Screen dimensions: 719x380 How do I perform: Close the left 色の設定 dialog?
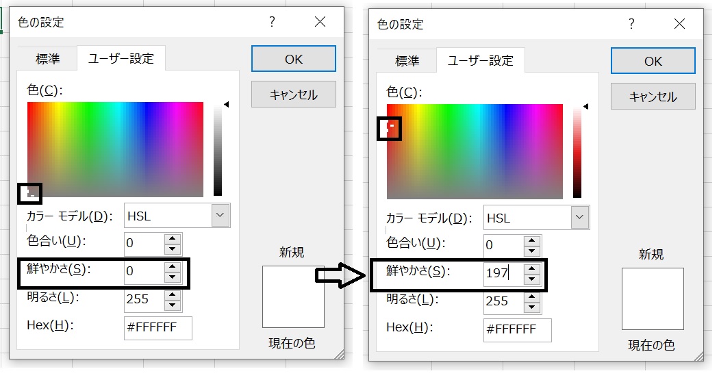[320, 21]
